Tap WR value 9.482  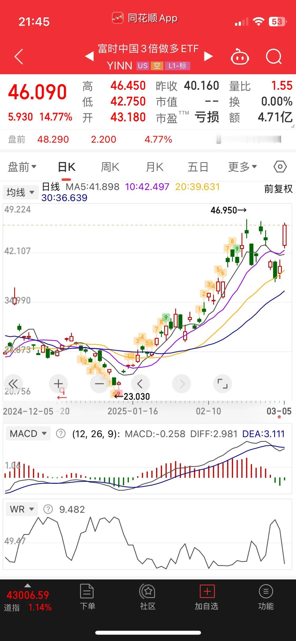coord(72,509)
